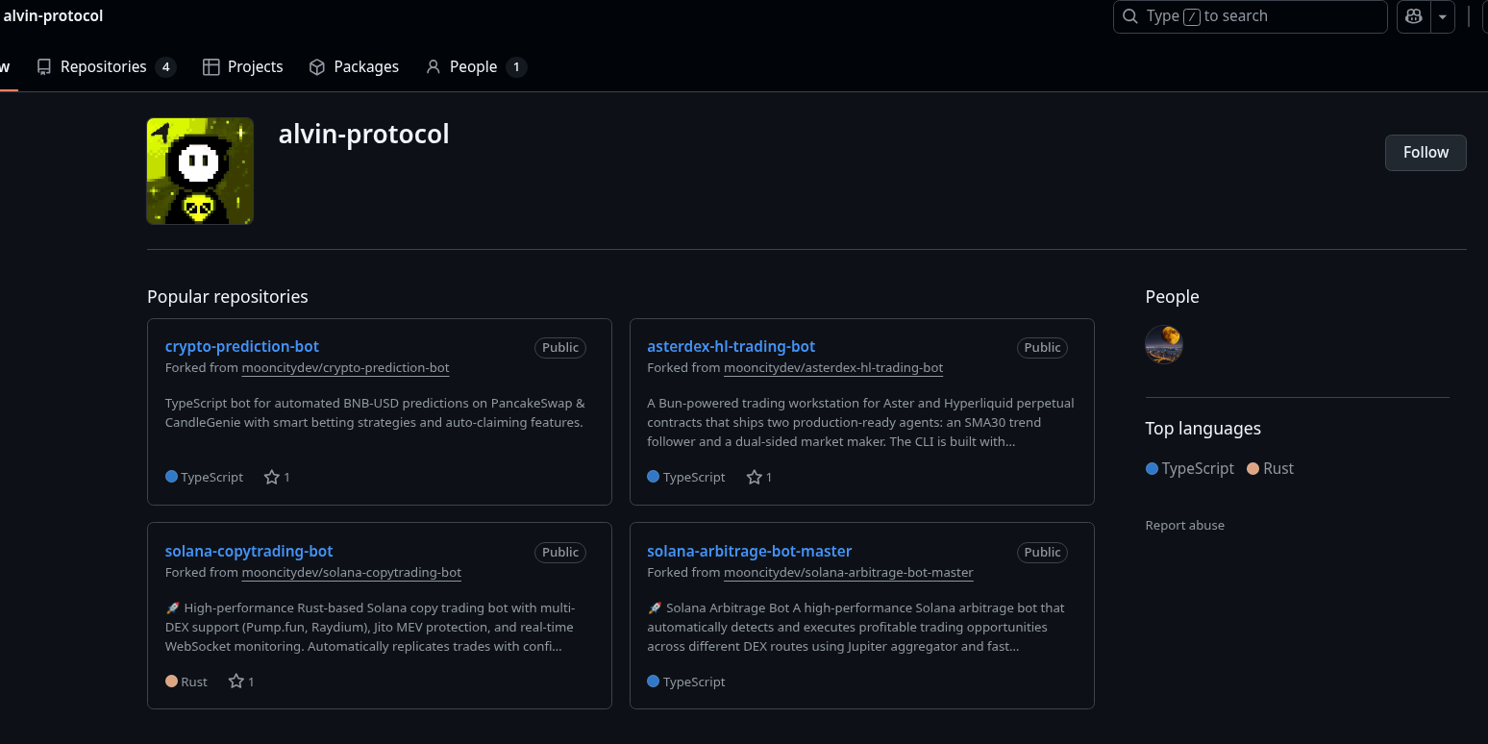Star the solana-copytrading-bot repository
Viewport: 1488px width, 744px height.
pos(236,682)
